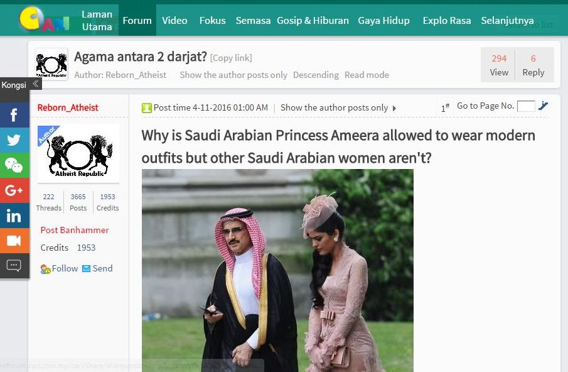Share on Google Plus
This screenshot has height=372, width=568.
[x=14, y=190]
